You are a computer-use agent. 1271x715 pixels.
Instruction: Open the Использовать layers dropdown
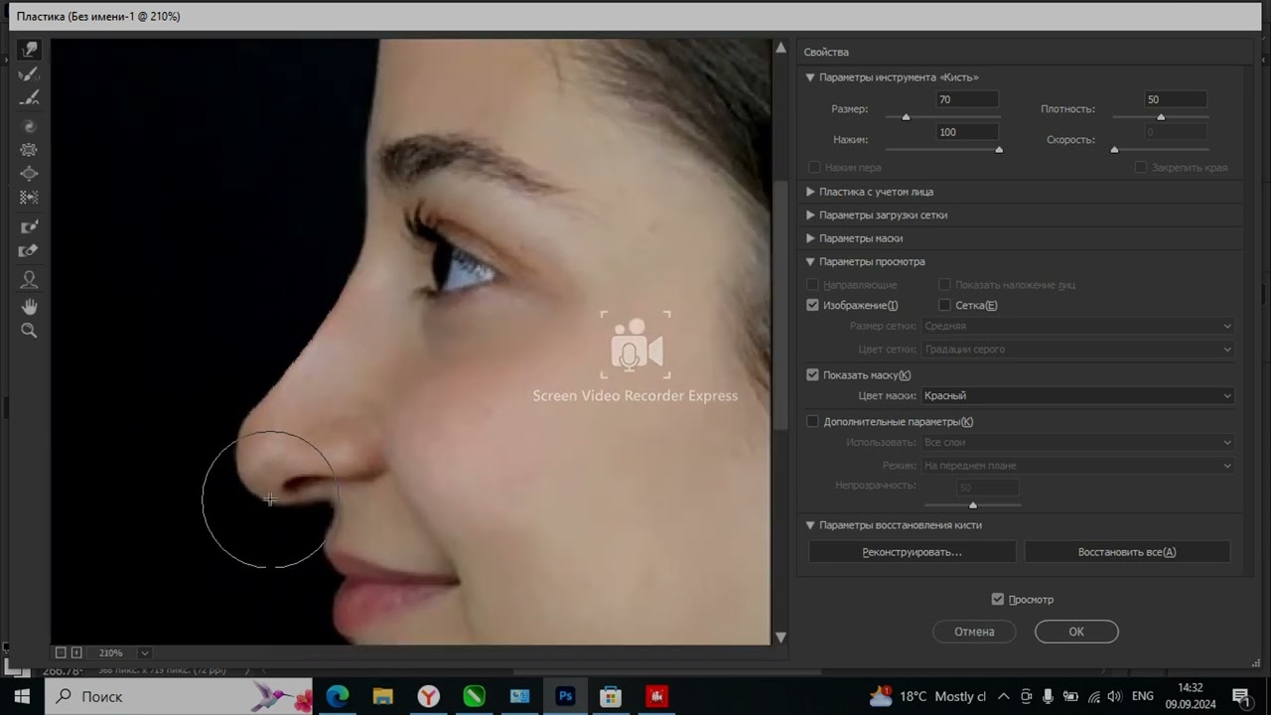(1077, 442)
